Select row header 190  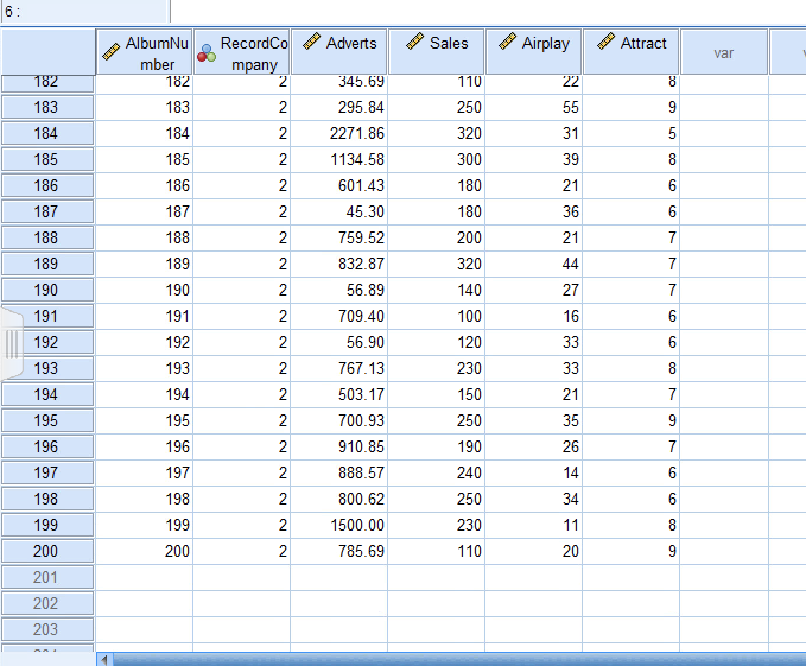coord(47,290)
